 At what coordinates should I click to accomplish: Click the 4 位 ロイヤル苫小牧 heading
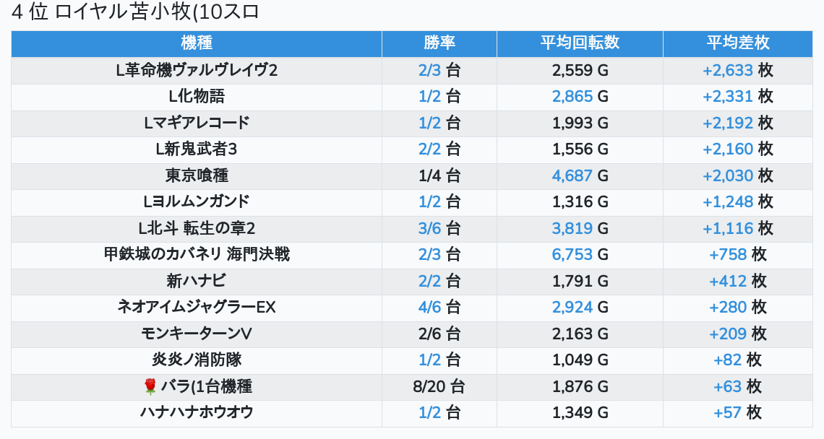(x=136, y=12)
